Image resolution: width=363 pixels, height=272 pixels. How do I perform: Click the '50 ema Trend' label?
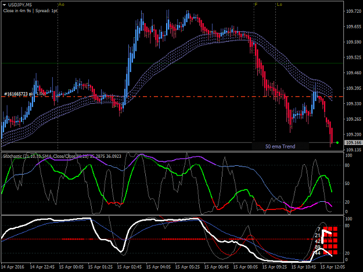(x=280, y=146)
